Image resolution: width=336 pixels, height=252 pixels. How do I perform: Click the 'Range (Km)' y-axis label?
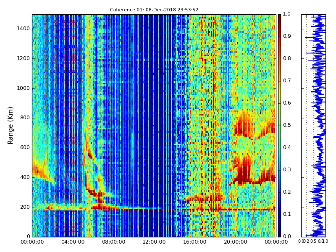(x=10, y=126)
